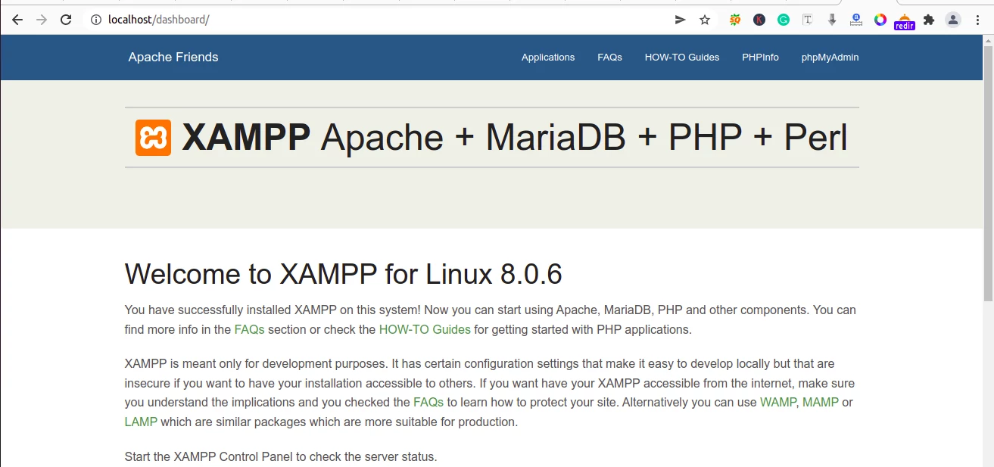Open PHPInfo in the navbar
Image resolution: width=994 pixels, height=467 pixels.
click(x=760, y=57)
